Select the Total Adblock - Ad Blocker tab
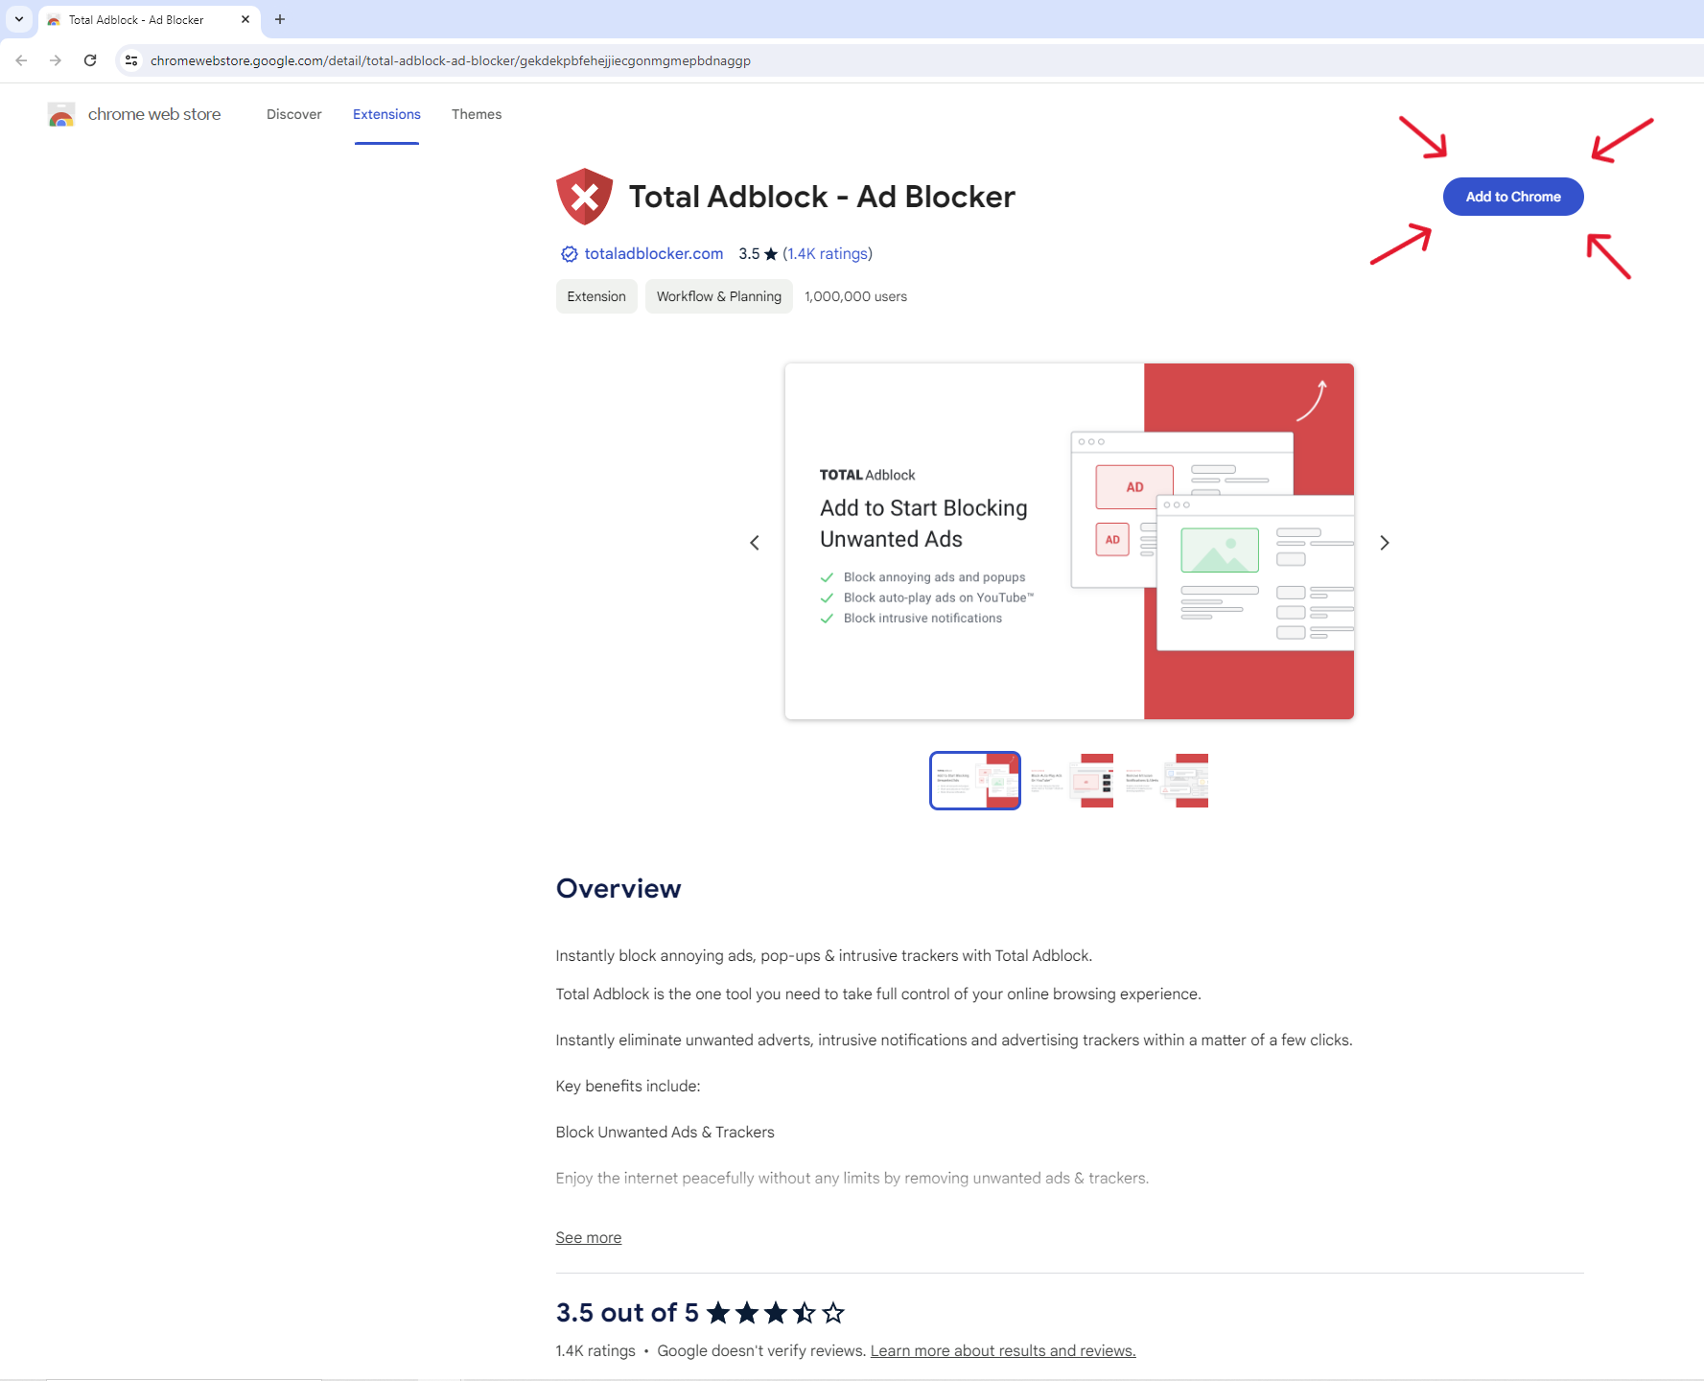The width and height of the screenshot is (1704, 1381). coord(149,20)
